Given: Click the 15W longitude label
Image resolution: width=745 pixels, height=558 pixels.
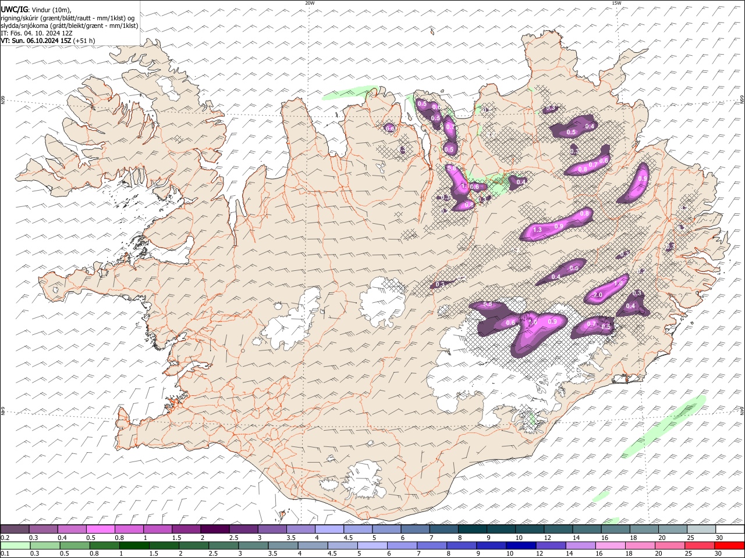Looking at the screenshot, I should coord(616,3).
